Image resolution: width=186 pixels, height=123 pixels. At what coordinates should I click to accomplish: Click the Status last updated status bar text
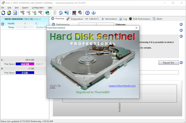point(27,121)
